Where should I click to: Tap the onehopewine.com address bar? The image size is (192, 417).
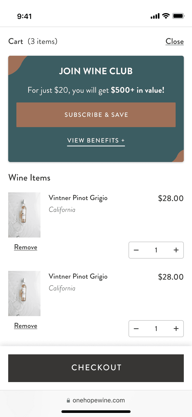click(99, 400)
